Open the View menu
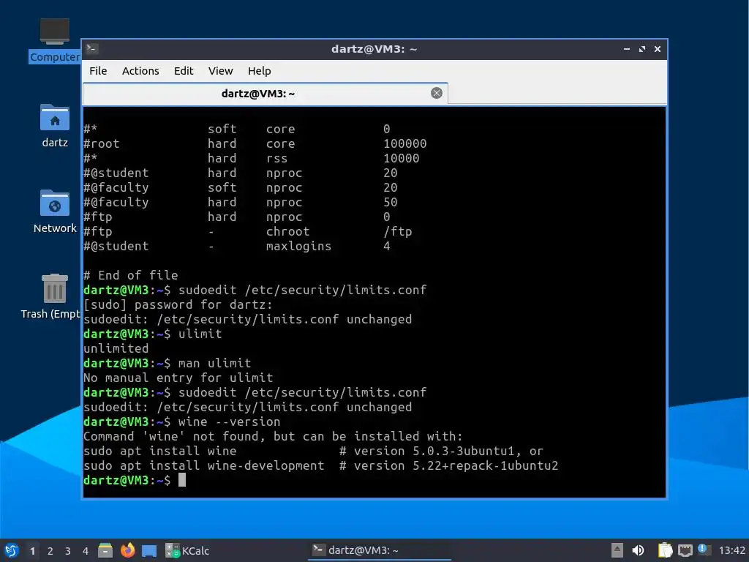 coord(220,71)
